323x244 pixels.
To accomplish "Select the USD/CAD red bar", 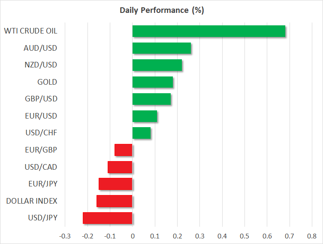I will click(120, 167).
